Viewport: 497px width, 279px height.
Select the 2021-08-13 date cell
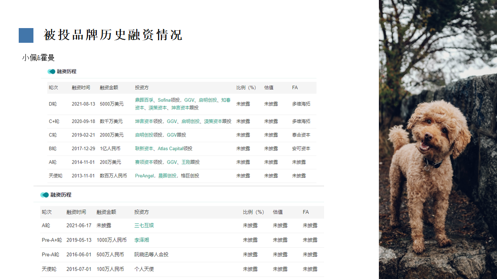pos(83,104)
